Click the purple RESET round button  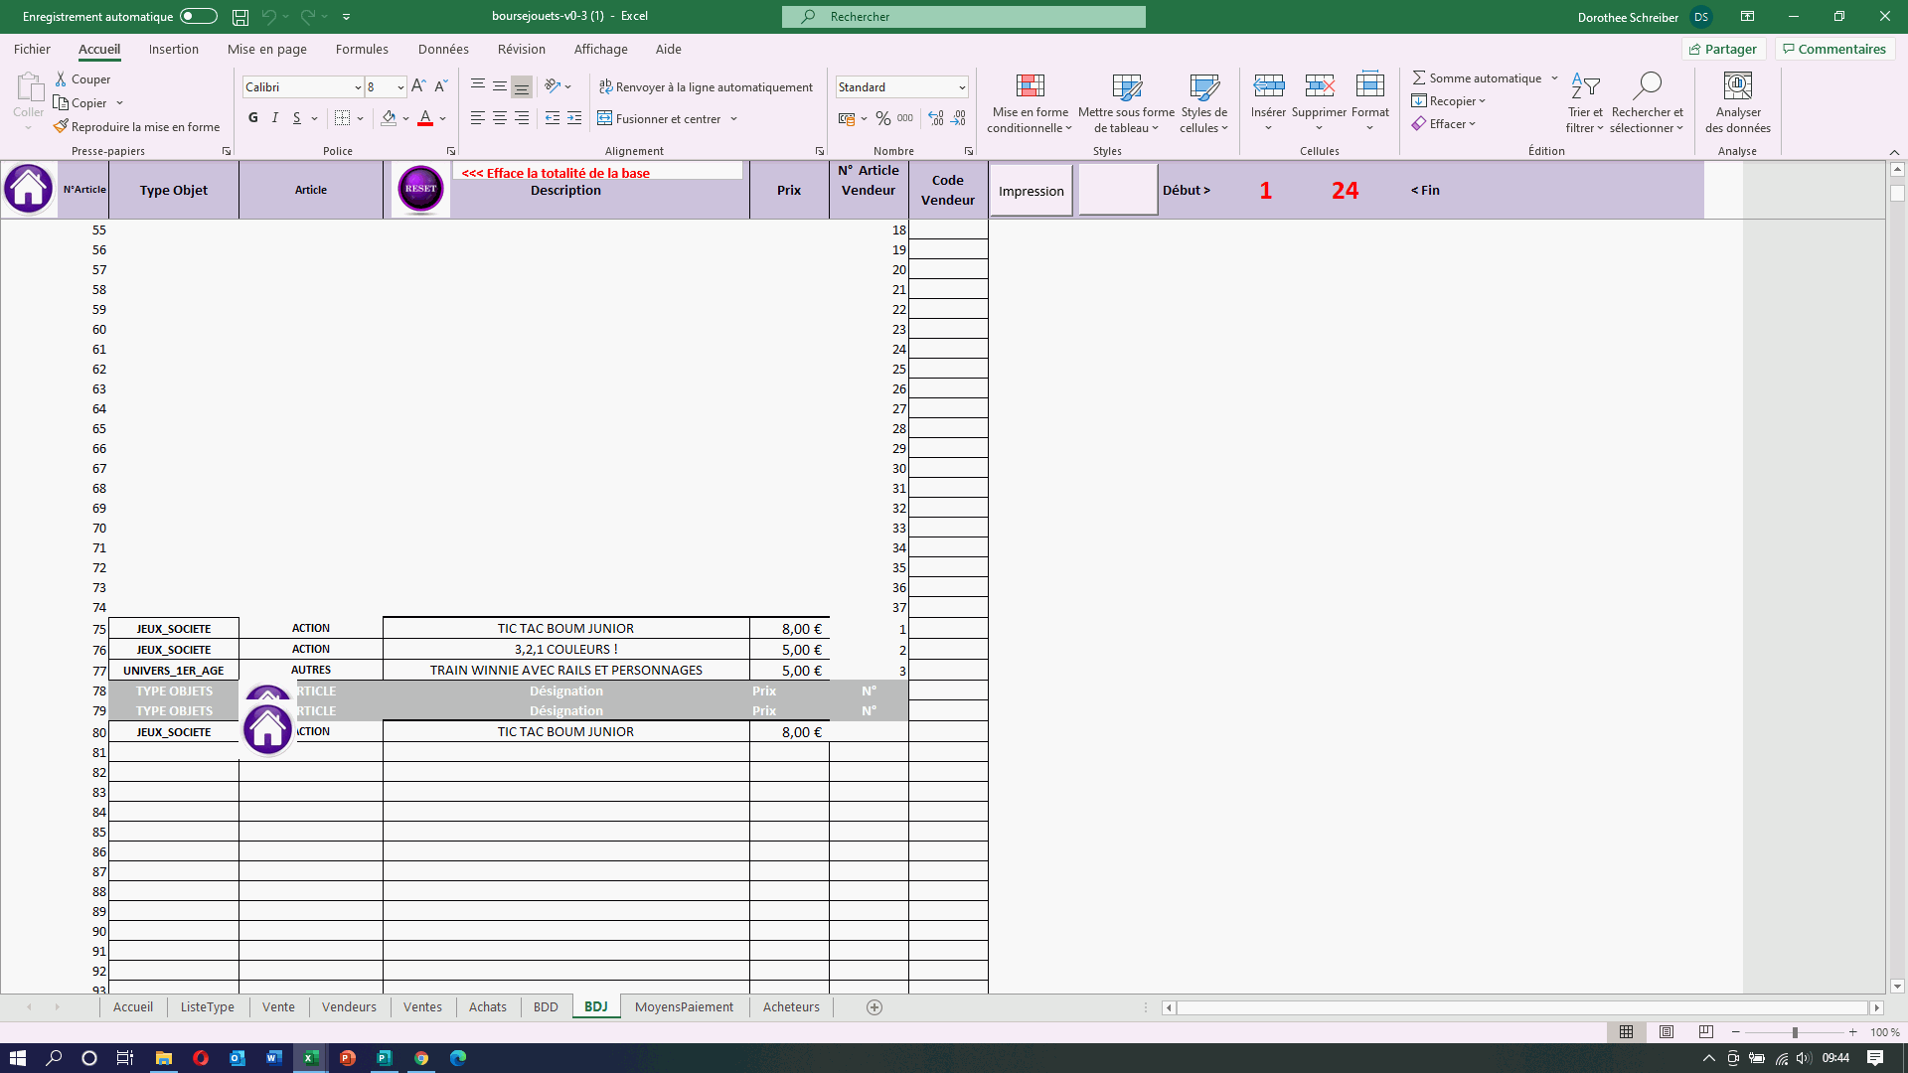coord(420,189)
